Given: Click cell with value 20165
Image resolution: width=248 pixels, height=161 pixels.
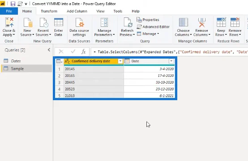Looking at the screenshot, I should point(94,76).
